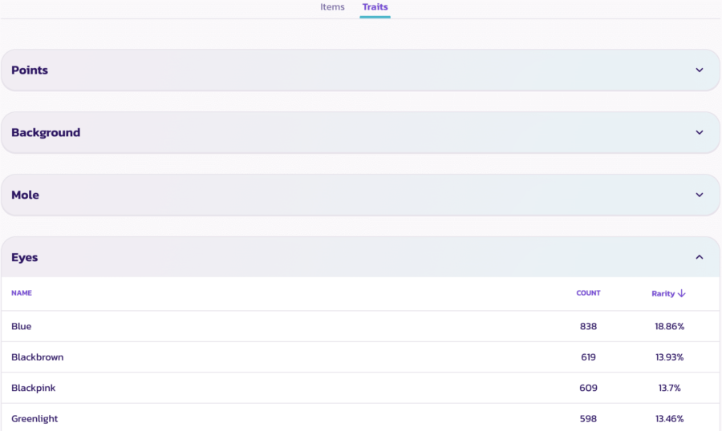Click the Points section title
The width and height of the screenshot is (722, 431).
tap(30, 70)
